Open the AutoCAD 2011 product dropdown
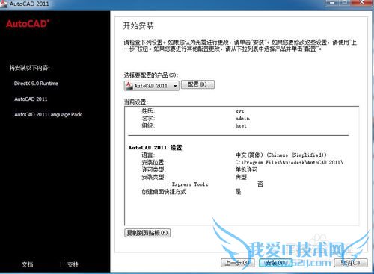The image size is (374, 274). pyautogui.click(x=151, y=86)
